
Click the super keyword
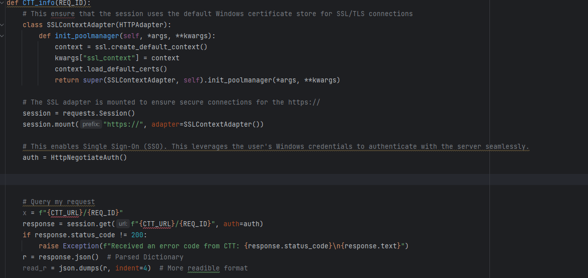click(x=93, y=80)
